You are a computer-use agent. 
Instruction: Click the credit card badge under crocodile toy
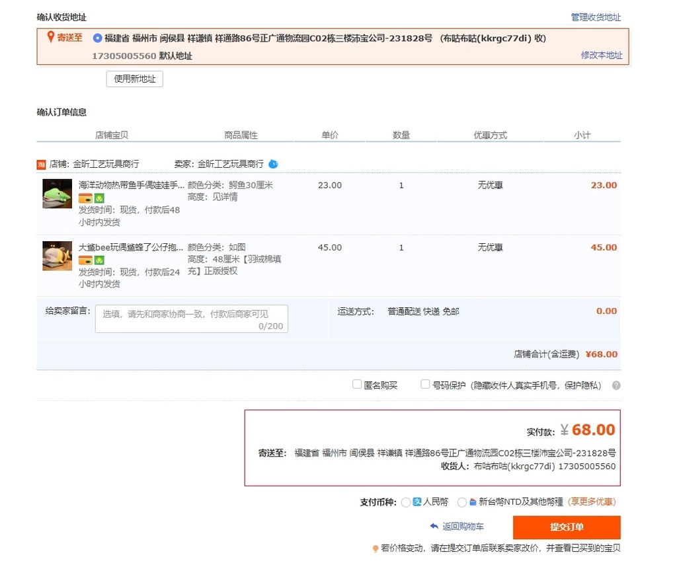tap(85, 198)
